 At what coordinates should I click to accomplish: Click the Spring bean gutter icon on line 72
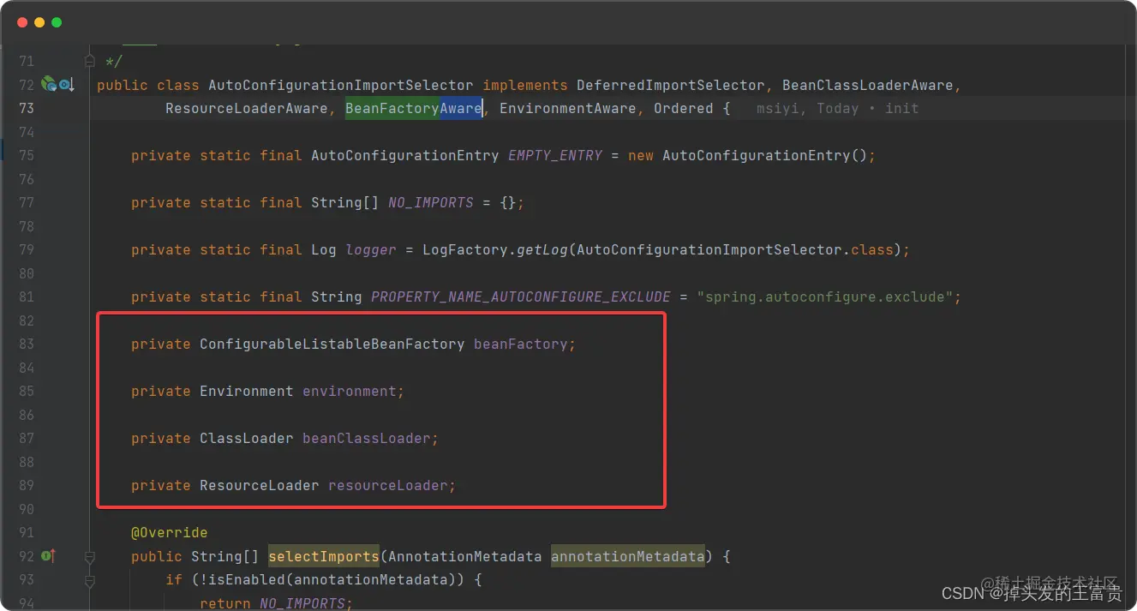pyautogui.click(x=49, y=85)
